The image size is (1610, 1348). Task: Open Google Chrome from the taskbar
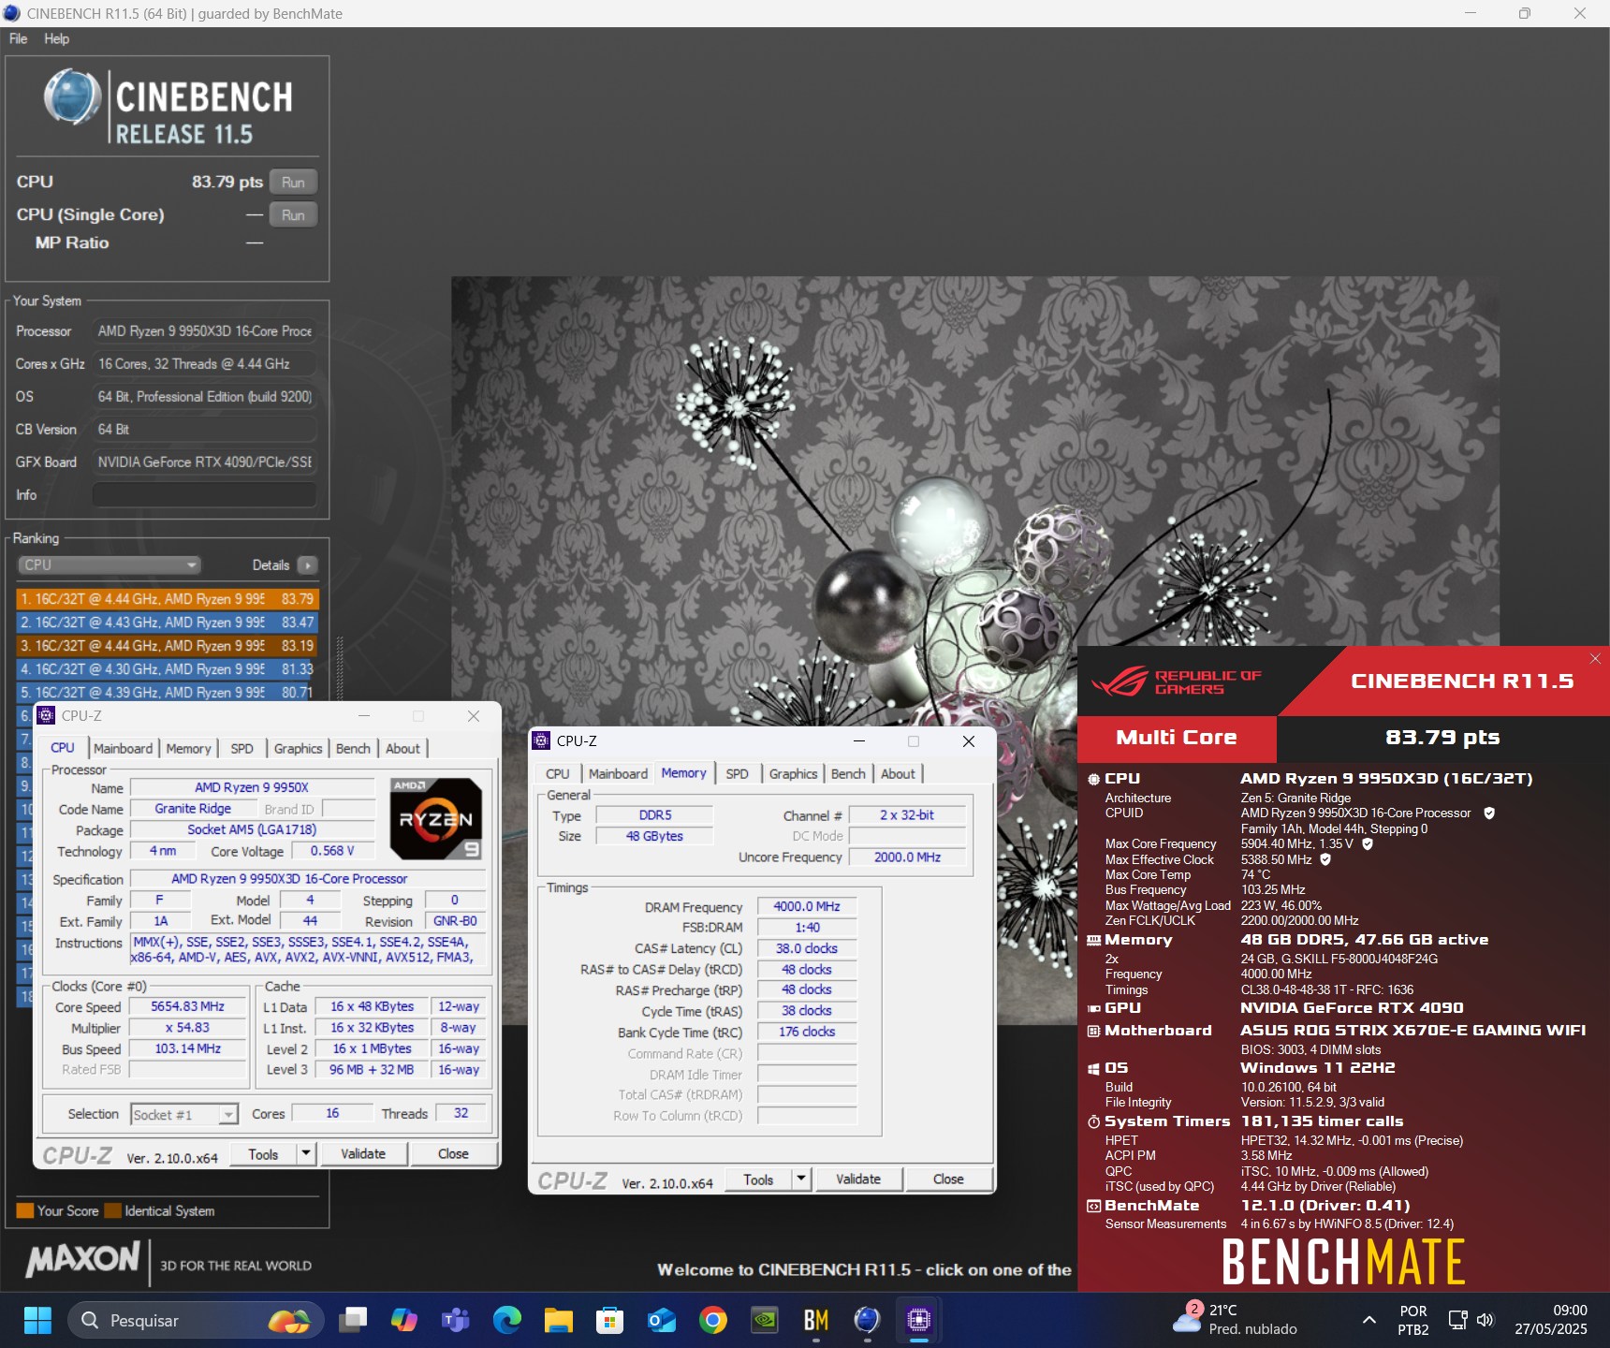pos(713,1320)
